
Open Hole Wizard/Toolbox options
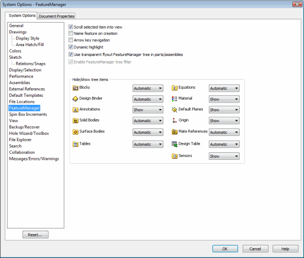coord(29,133)
